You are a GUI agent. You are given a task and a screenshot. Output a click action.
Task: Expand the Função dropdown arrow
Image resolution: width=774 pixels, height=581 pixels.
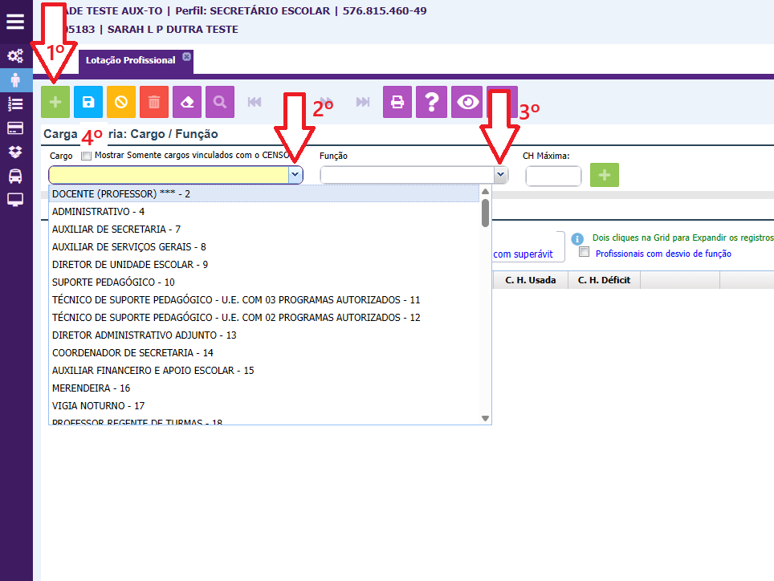click(x=500, y=175)
